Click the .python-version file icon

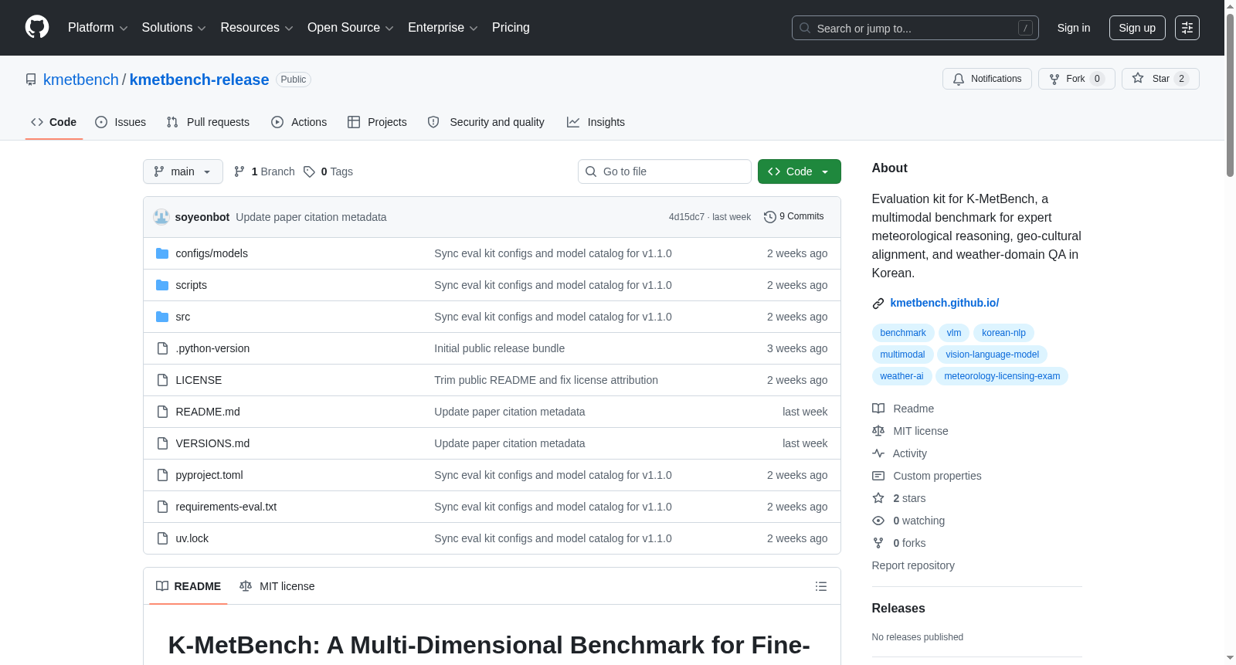click(x=162, y=348)
